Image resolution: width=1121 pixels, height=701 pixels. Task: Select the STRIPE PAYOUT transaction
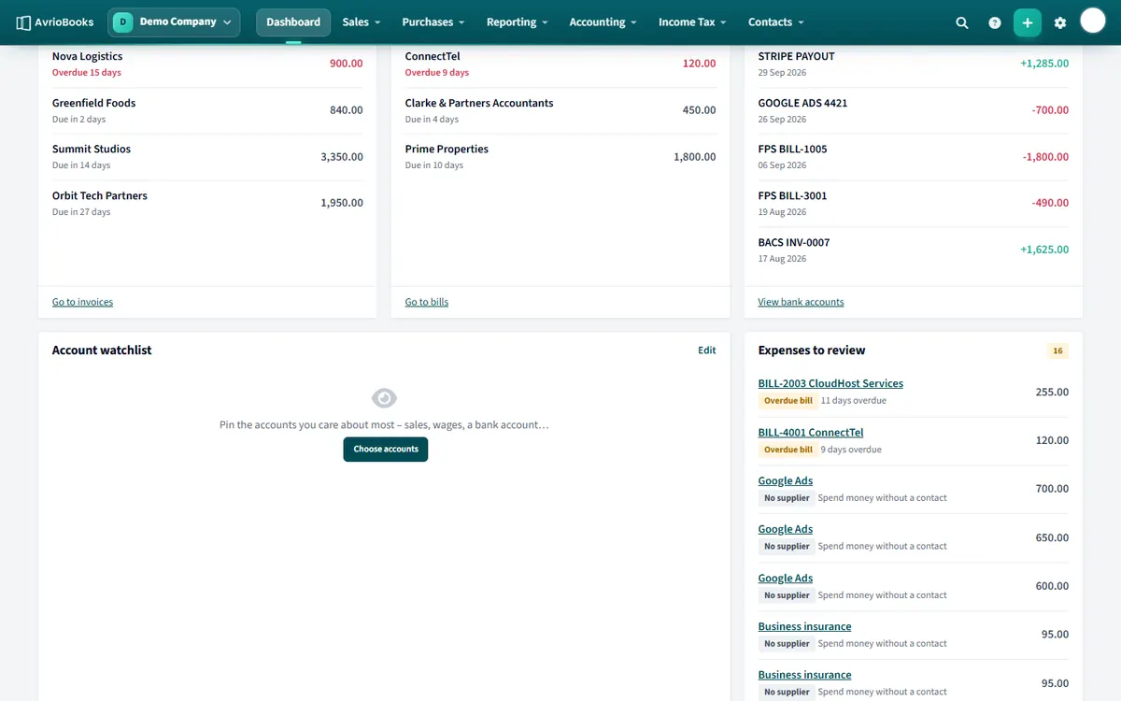point(914,64)
